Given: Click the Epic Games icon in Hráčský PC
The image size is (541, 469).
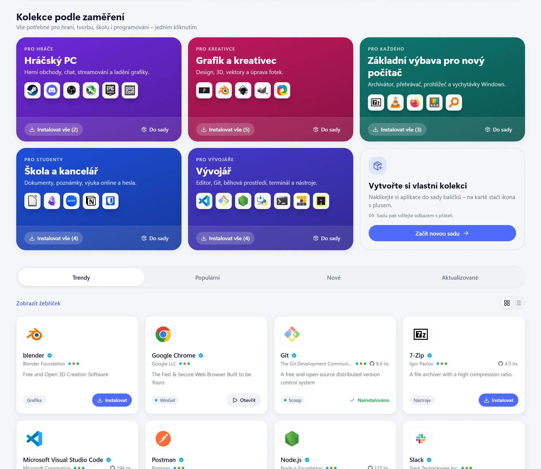Looking at the screenshot, I should pos(110,90).
